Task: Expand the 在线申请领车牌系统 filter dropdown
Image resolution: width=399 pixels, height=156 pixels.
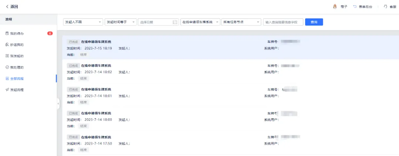Action: (200, 22)
